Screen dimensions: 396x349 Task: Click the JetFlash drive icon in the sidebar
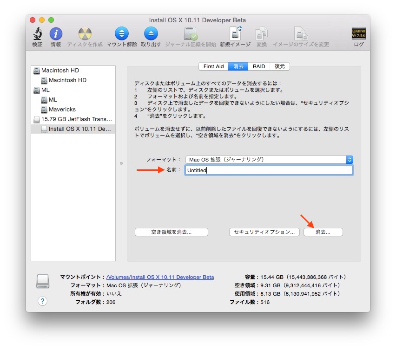click(x=37, y=119)
